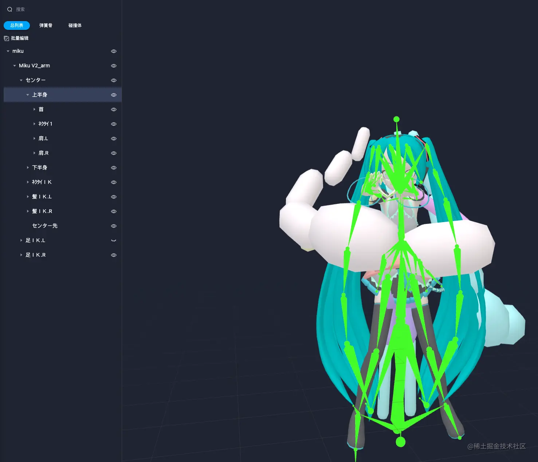Toggle visibility of センター先
Screen dimensions: 538x462
point(114,226)
